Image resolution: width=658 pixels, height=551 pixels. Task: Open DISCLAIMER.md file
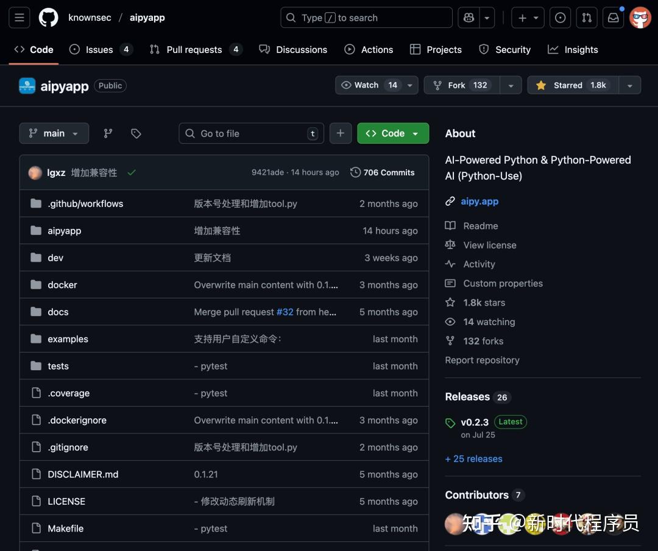tap(83, 474)
